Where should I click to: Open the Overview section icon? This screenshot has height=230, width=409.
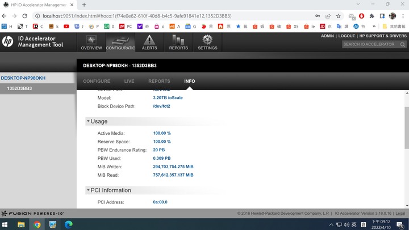pyautogui.click(x=91, y=42)
